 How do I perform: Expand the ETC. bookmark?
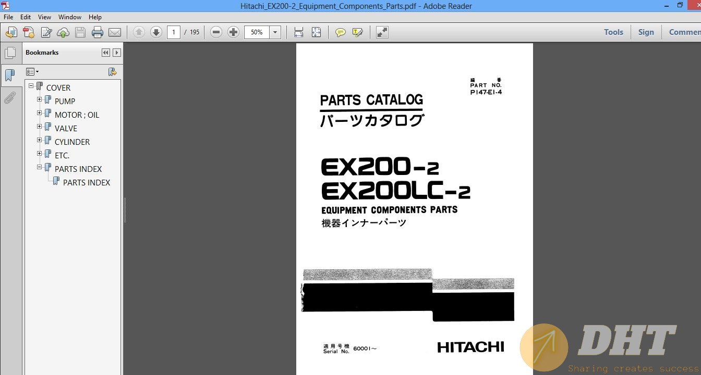click(40, 153)
